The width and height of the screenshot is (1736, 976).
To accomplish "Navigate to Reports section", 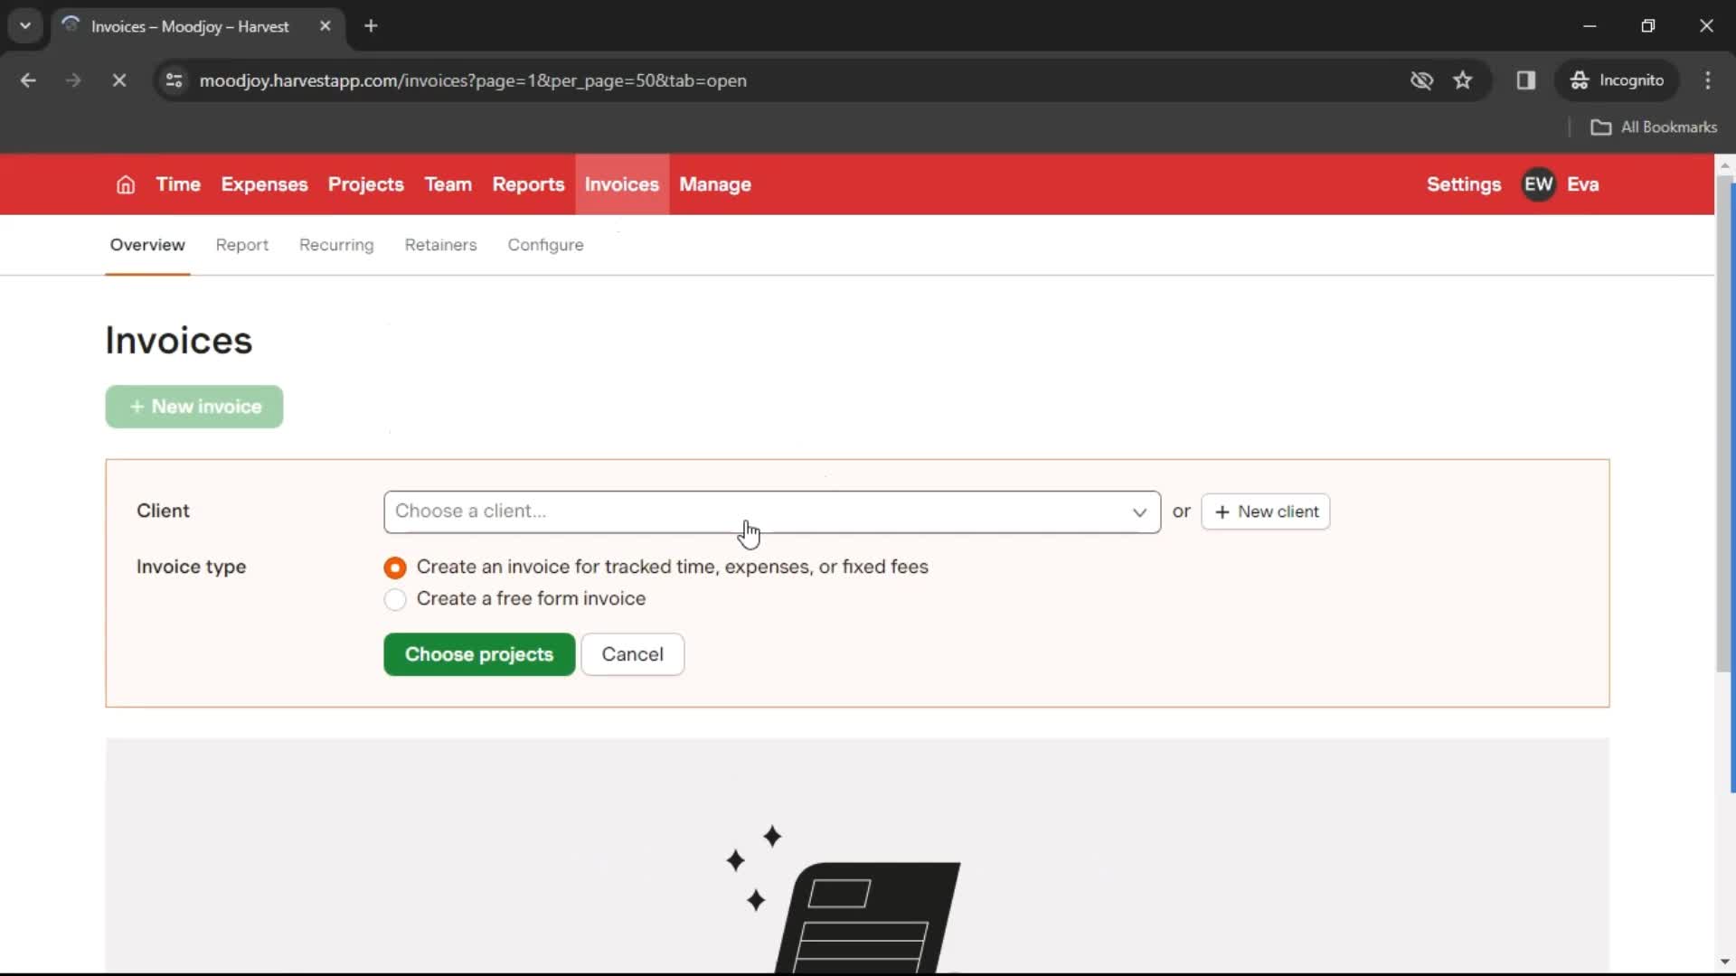I will click(526, 183).
